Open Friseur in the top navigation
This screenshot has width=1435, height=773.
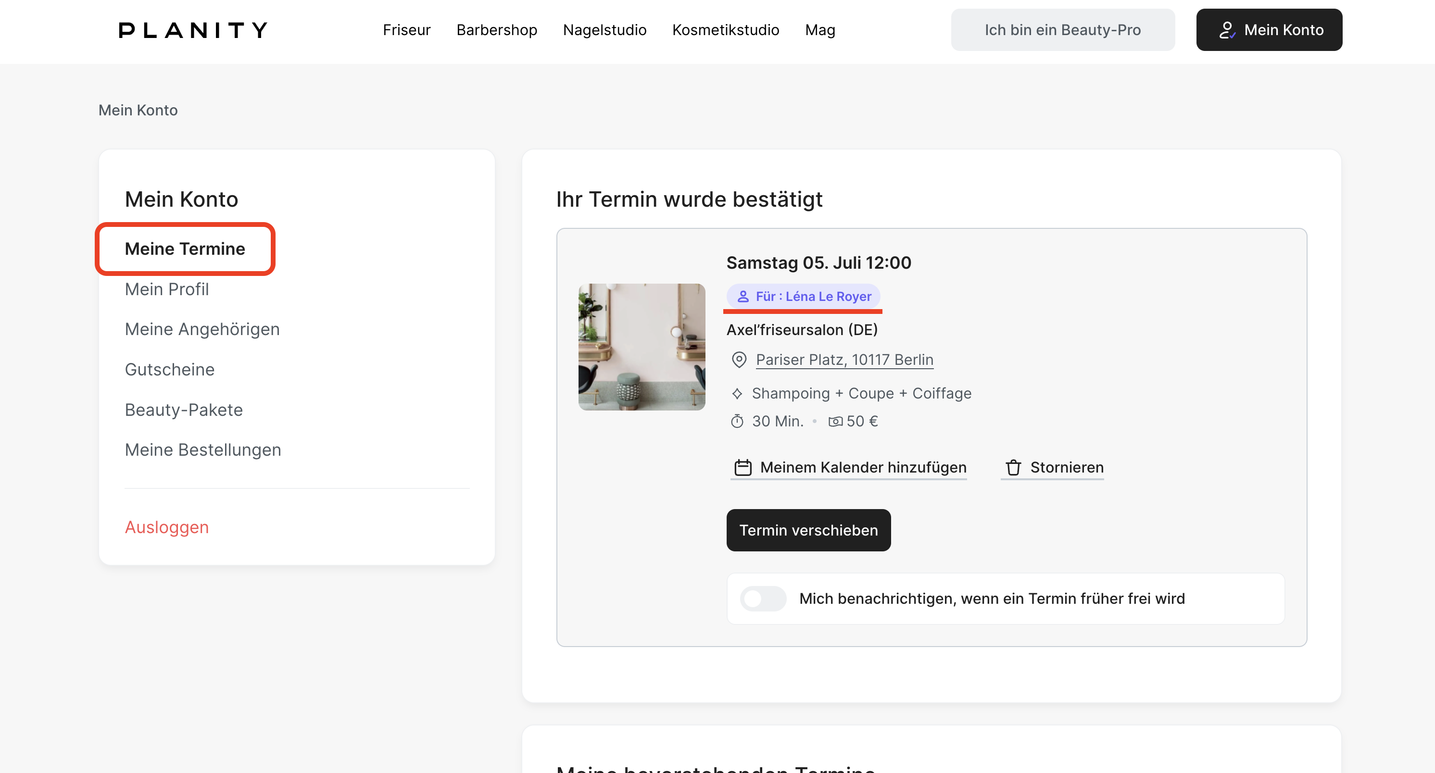pyautogui.click(x=406, y=30)
